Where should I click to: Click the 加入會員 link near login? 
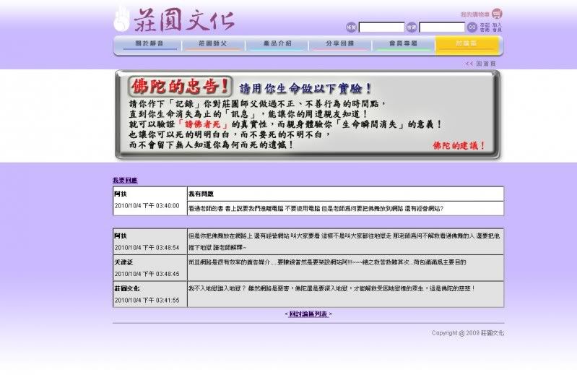[497, 27]
